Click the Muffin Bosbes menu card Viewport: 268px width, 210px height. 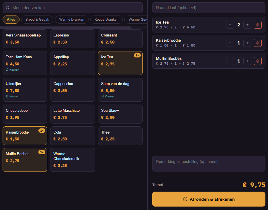pos(25,160)
